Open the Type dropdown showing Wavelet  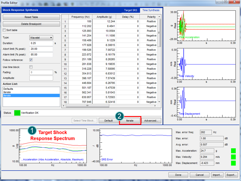(x=41, y=38)
